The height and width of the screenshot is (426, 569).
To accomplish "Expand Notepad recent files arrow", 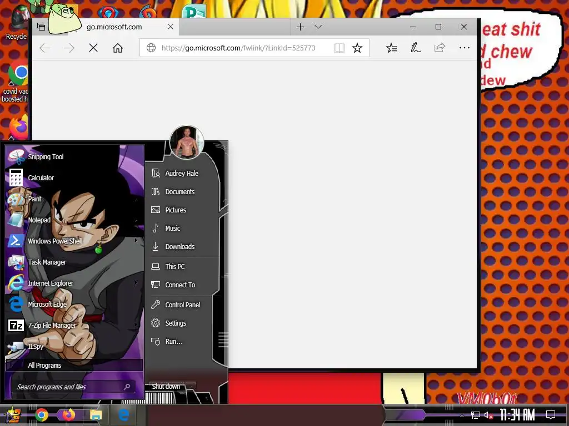I will click(136, 220).
